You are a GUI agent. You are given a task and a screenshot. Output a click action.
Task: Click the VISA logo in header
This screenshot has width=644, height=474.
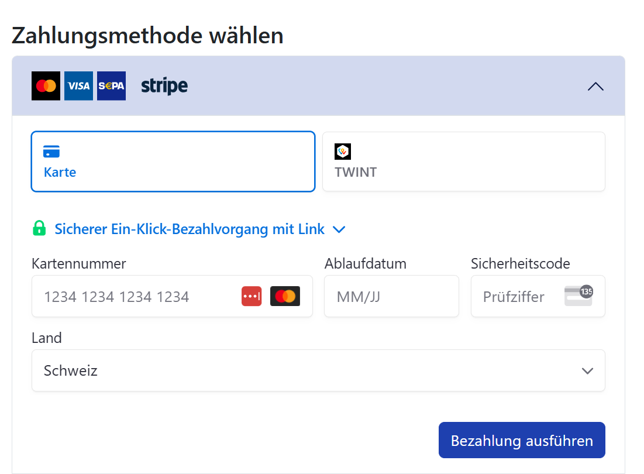tap(78, 86)
